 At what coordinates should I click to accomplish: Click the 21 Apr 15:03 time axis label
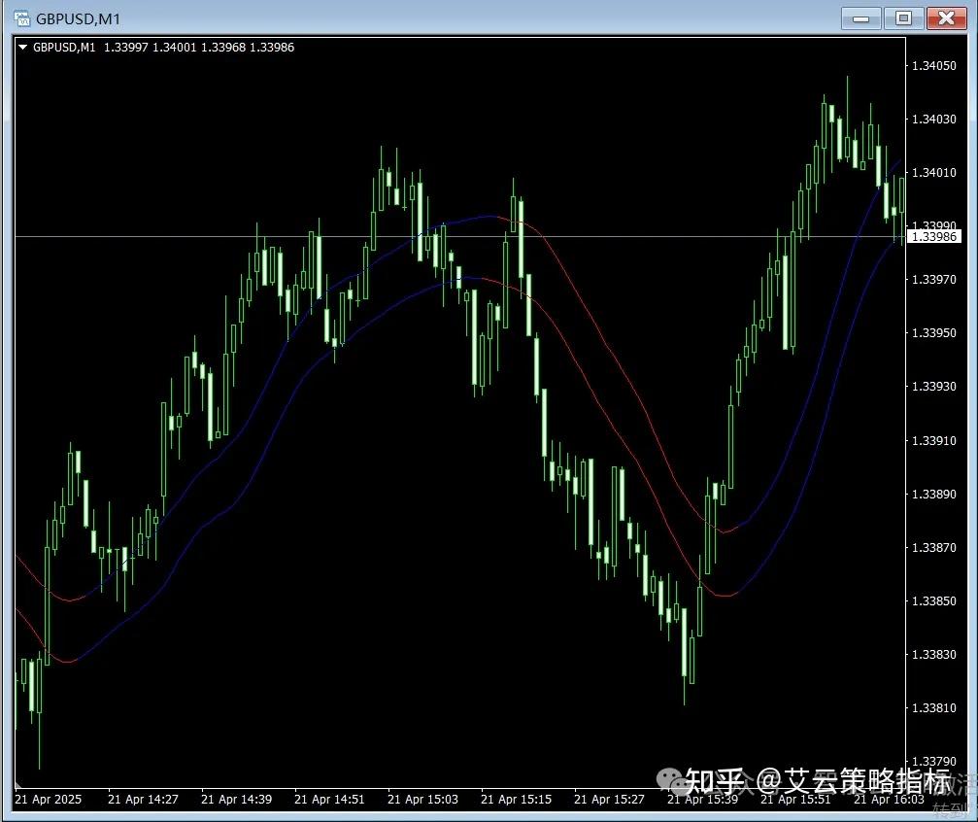pyautogui.click(x=422, y=799)
